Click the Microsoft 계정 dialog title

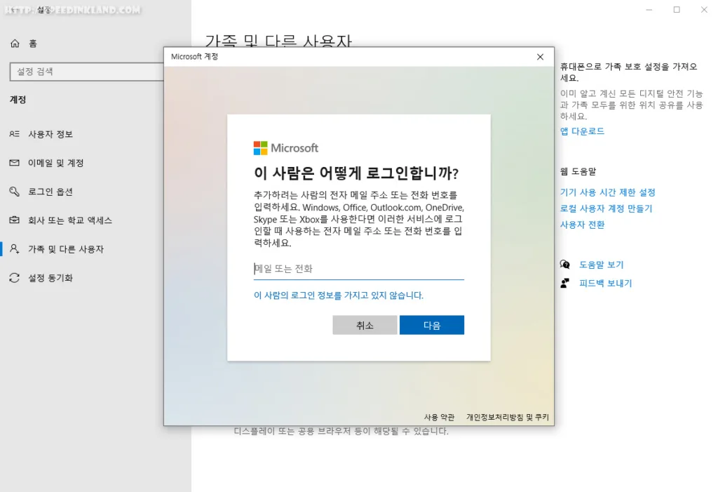click(x=195, y=56)
